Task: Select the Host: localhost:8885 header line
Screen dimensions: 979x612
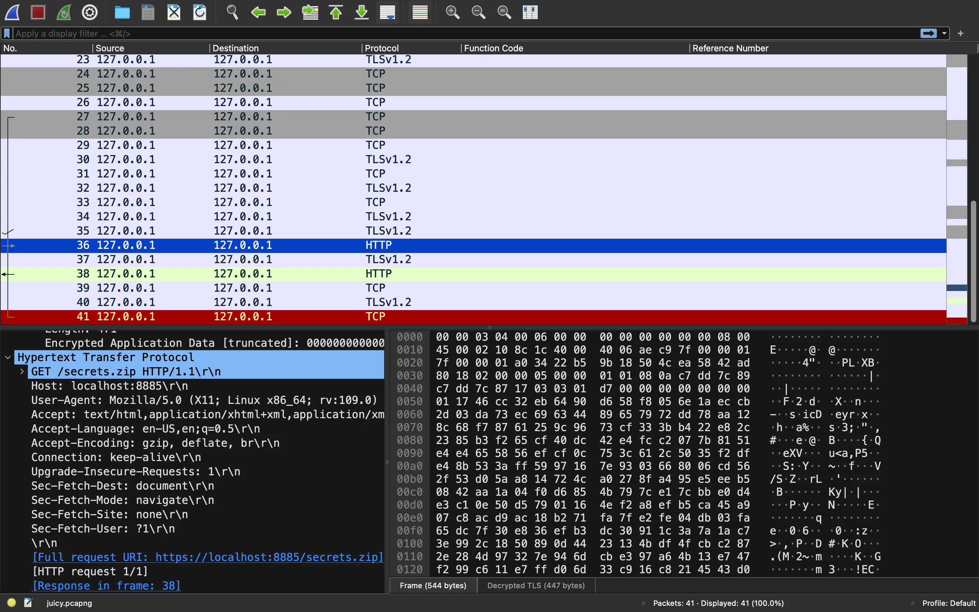Action: point(110,386)
